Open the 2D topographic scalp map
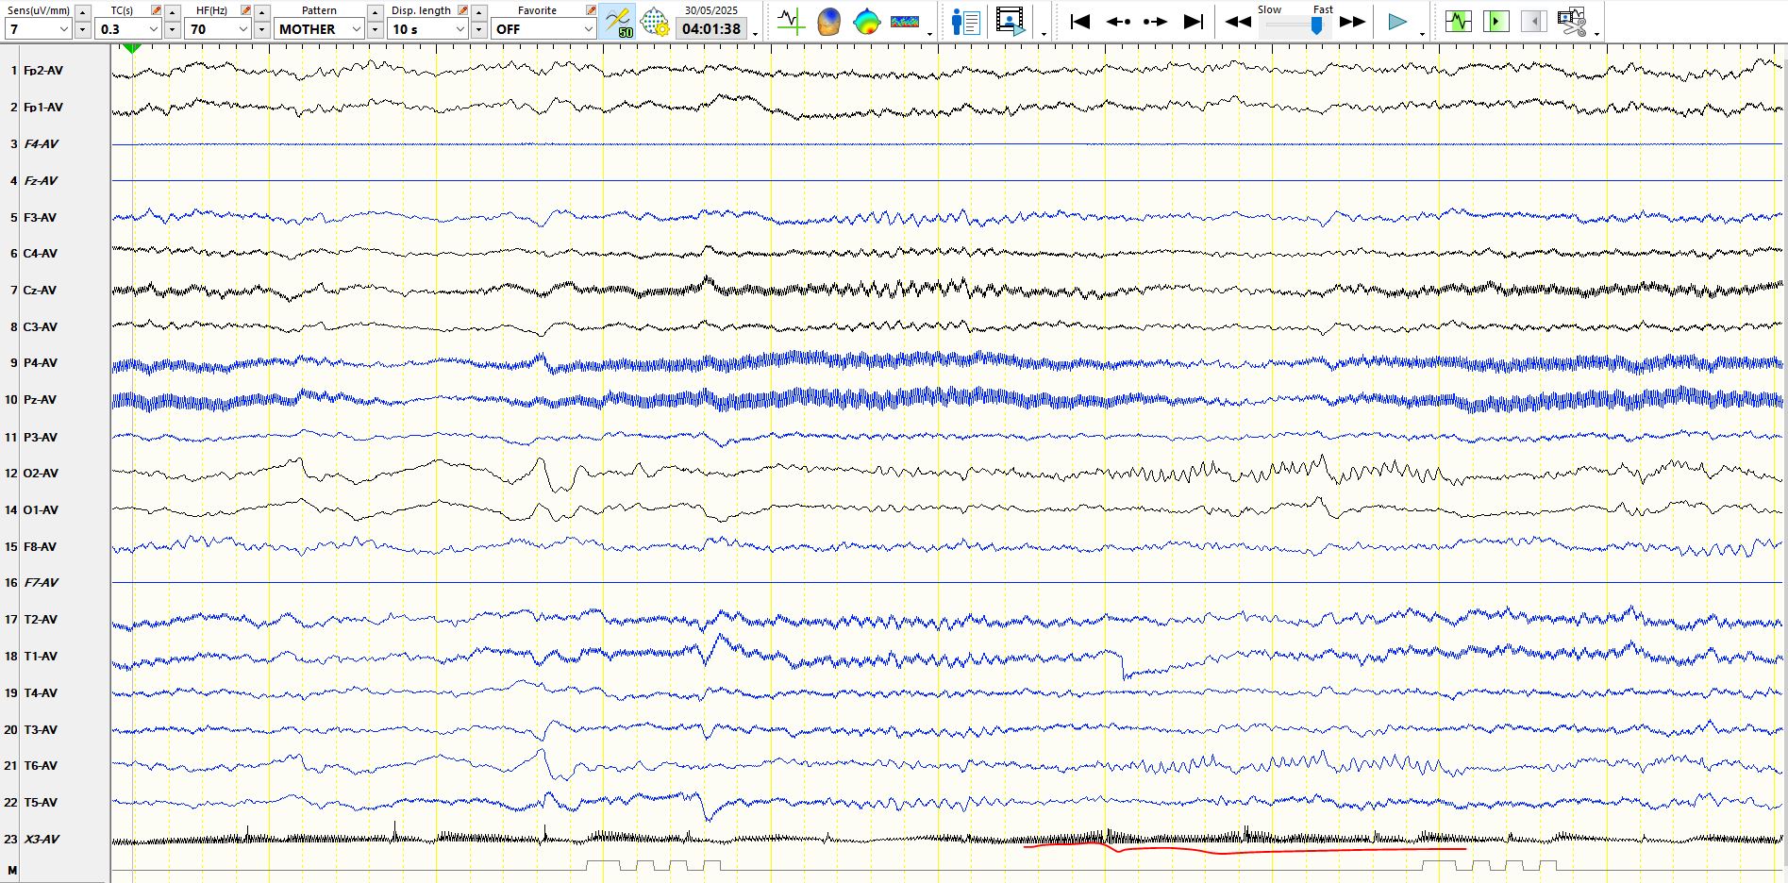The height and width of the screenshot is (883, 1788). 866,21
